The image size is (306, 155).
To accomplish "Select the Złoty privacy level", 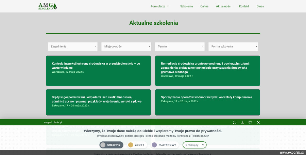I will click(x=137, y=145).
